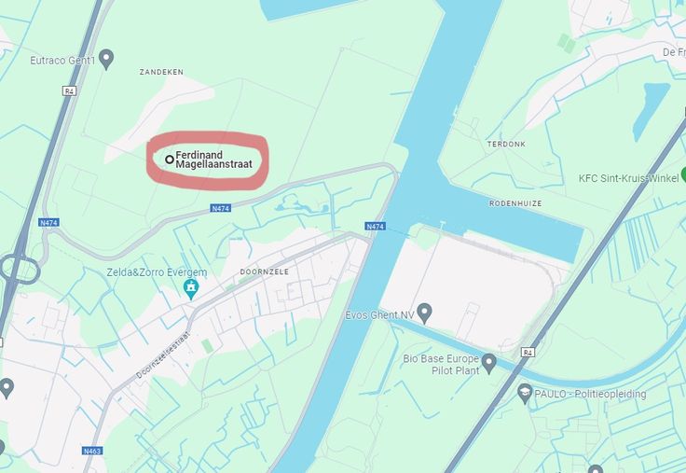686x473 pixels.
Task: Select the Zelda&Zorro Evergem castle marker
Action: pos(191,289)
